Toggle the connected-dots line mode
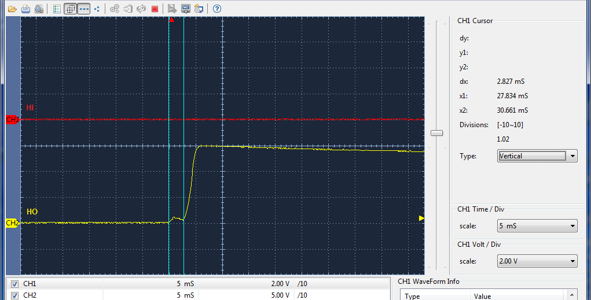 tap(84, 9)
